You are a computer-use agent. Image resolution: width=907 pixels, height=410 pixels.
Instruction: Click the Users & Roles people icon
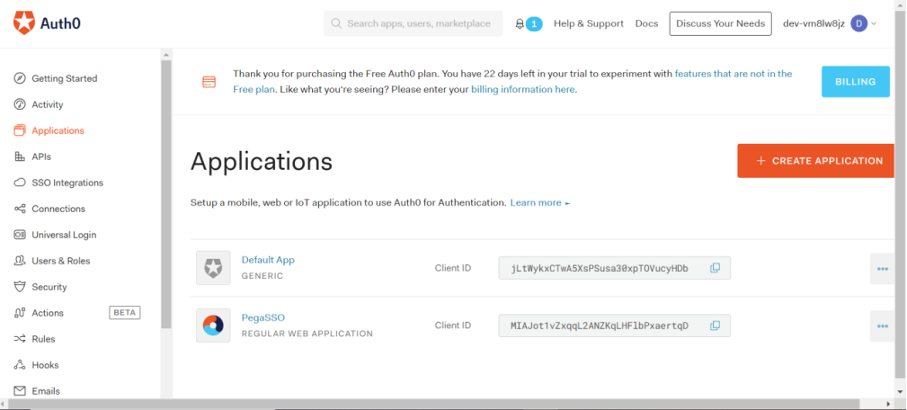pos(21,261)
